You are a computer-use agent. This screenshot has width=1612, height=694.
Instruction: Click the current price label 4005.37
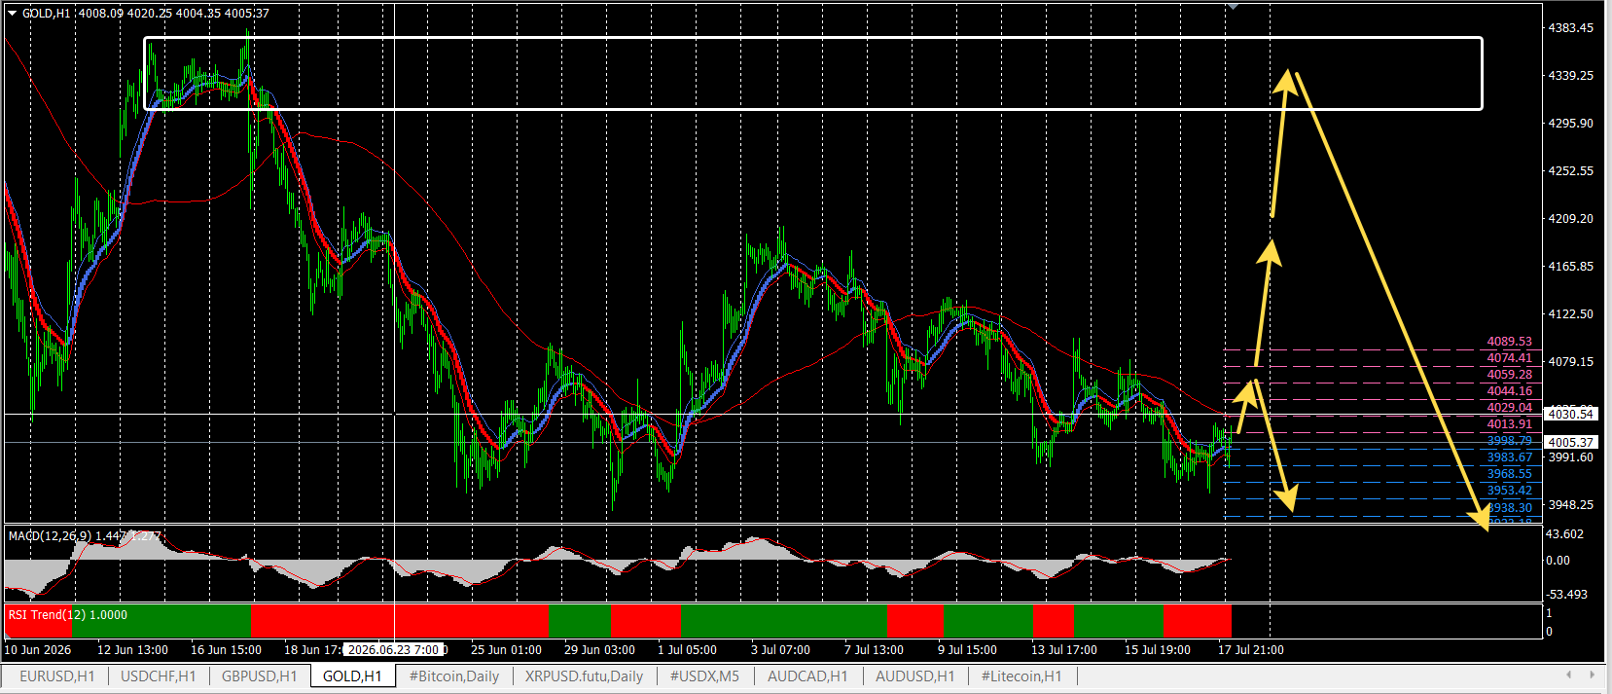(1571, 443)
